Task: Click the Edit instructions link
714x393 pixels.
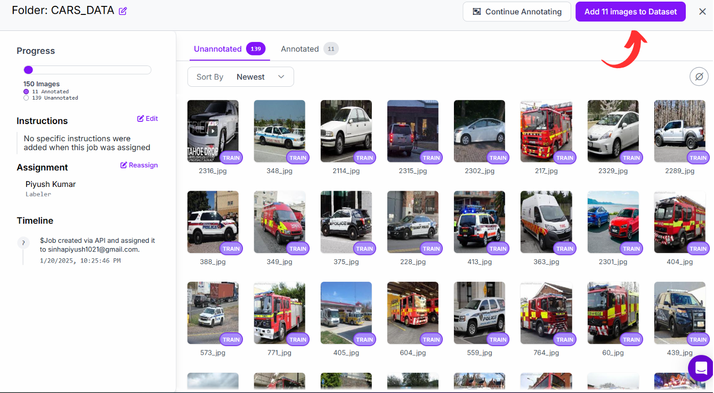Action: pyautogui.click(x=148, y=119)
